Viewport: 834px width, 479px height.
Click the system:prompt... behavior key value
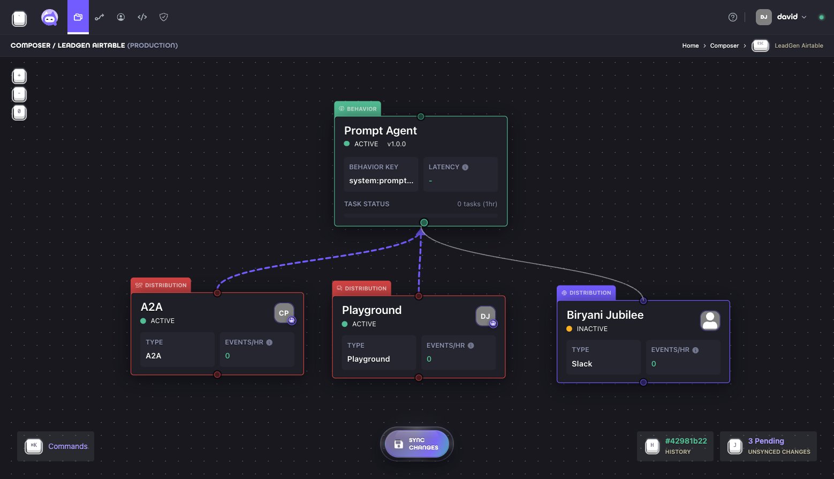(381, 181)
